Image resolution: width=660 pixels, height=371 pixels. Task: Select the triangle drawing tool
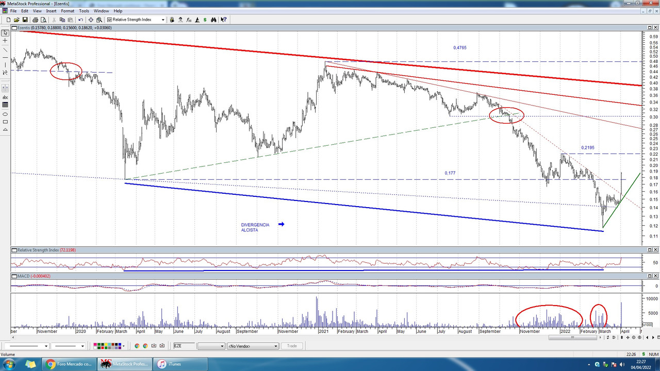pos(5,129)
